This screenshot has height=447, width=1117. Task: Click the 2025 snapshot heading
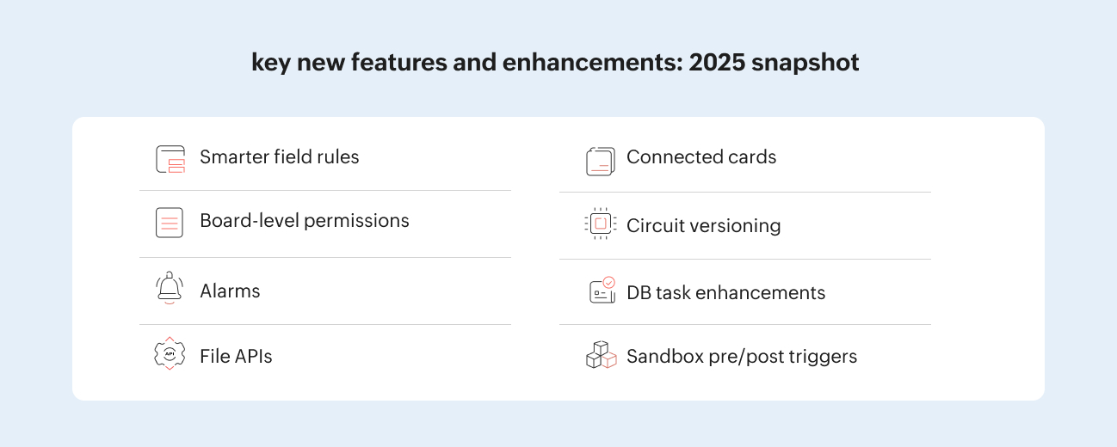555,63
